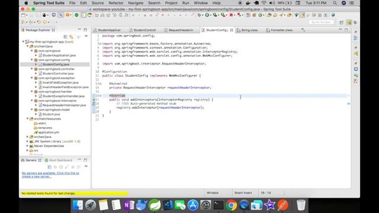Maximize the Package Explorer view
The width and height of the screenshot is (379, 213).
[x=85, y=30]
